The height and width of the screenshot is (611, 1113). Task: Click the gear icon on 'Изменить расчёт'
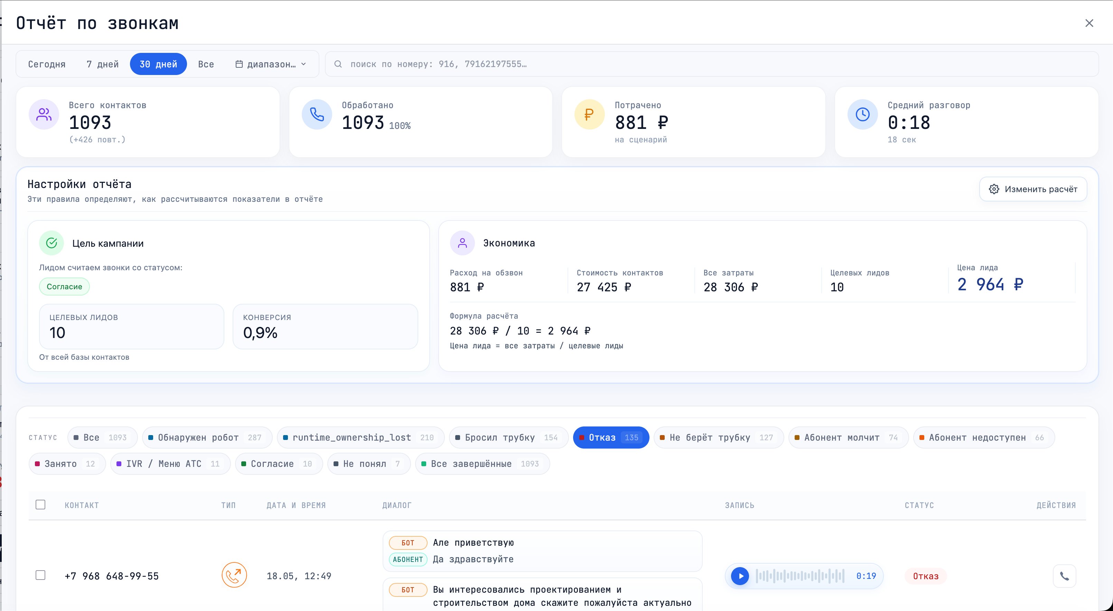994,189
